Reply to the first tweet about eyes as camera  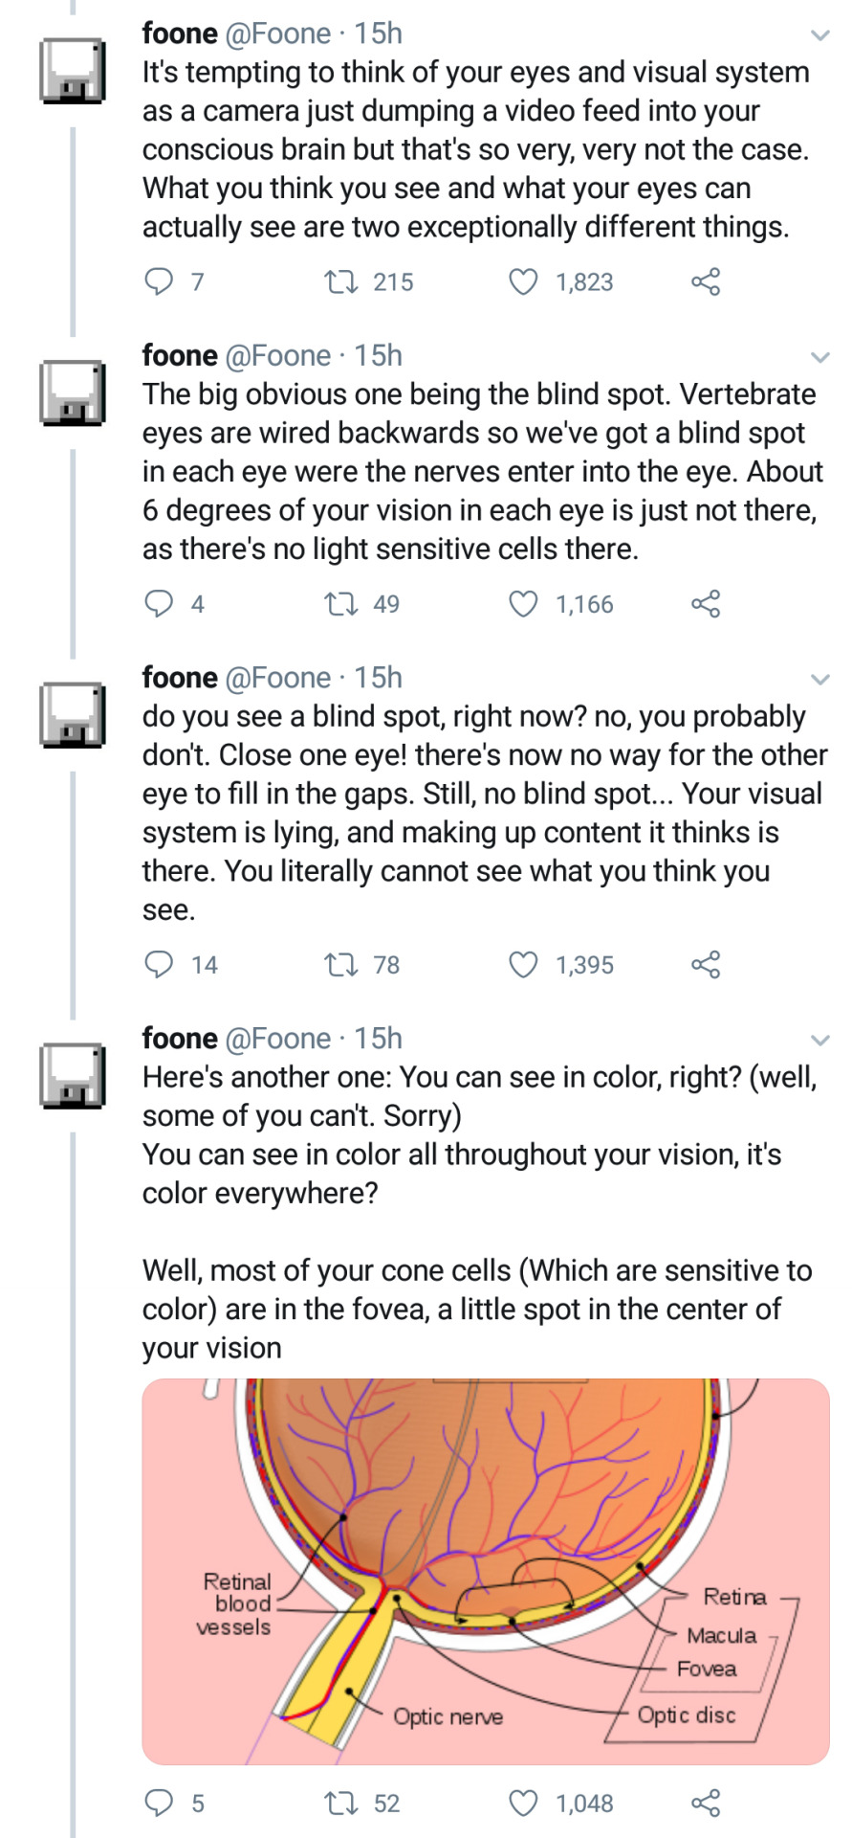(159, 281)
